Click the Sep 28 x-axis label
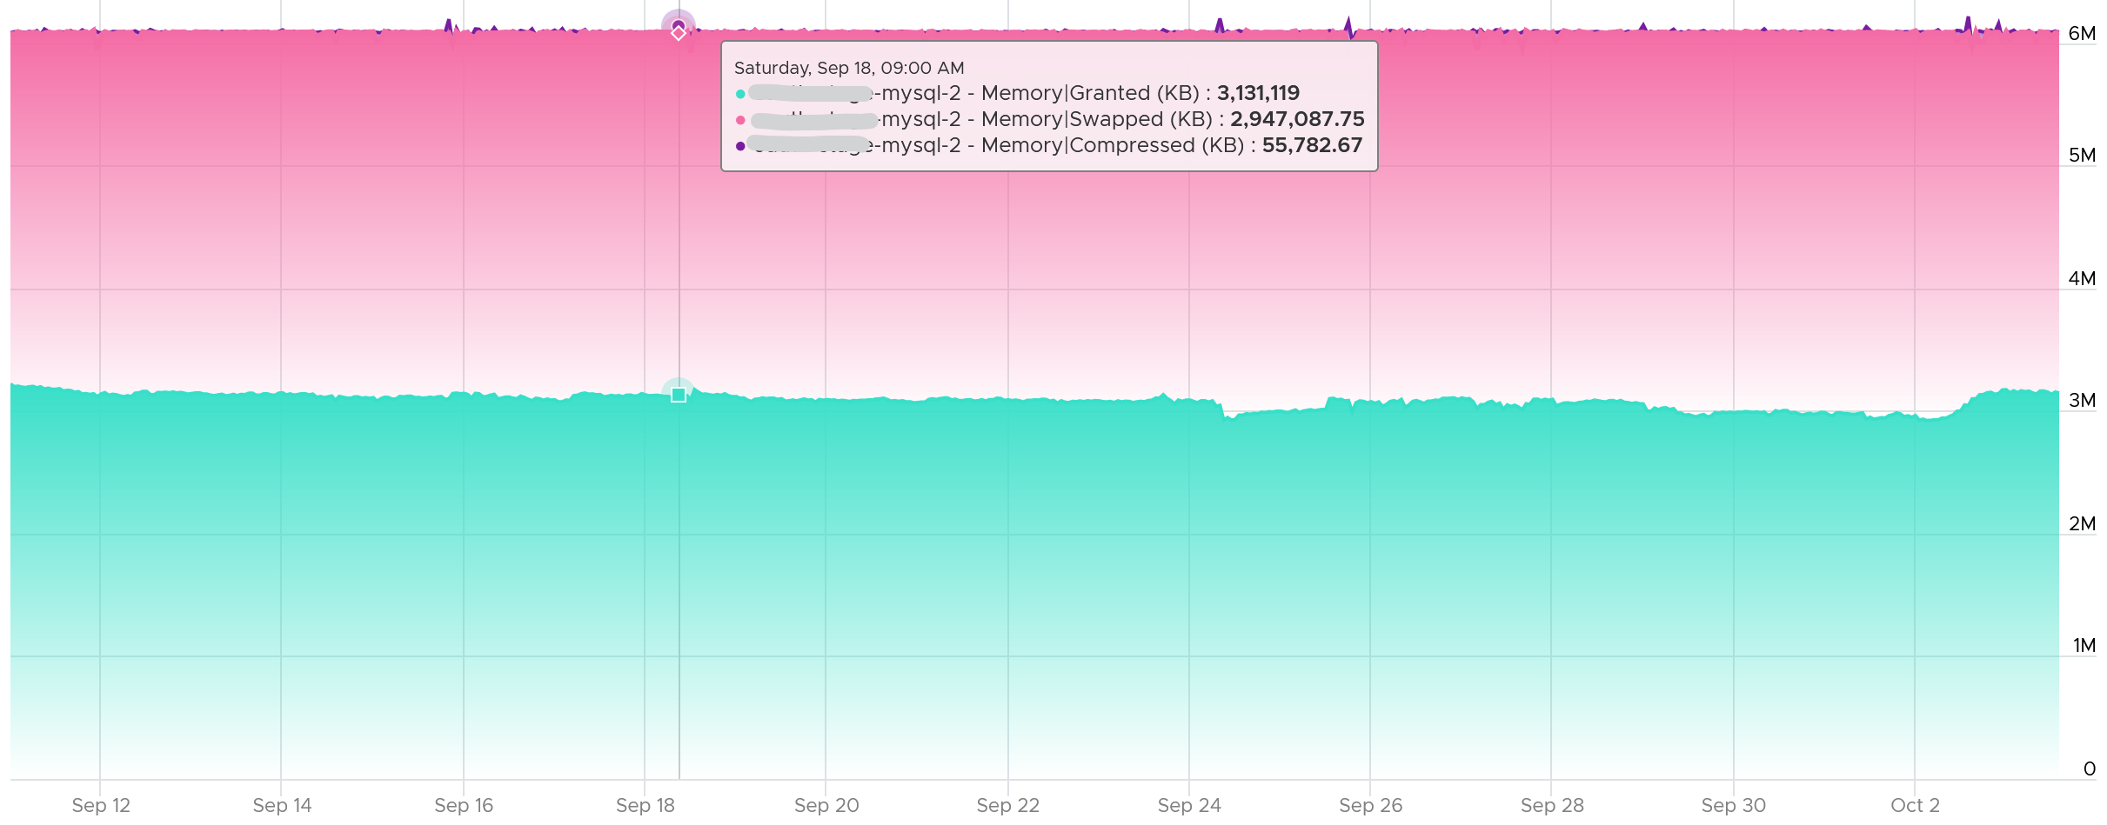Screen dimensions: 2107x825 1552,805
